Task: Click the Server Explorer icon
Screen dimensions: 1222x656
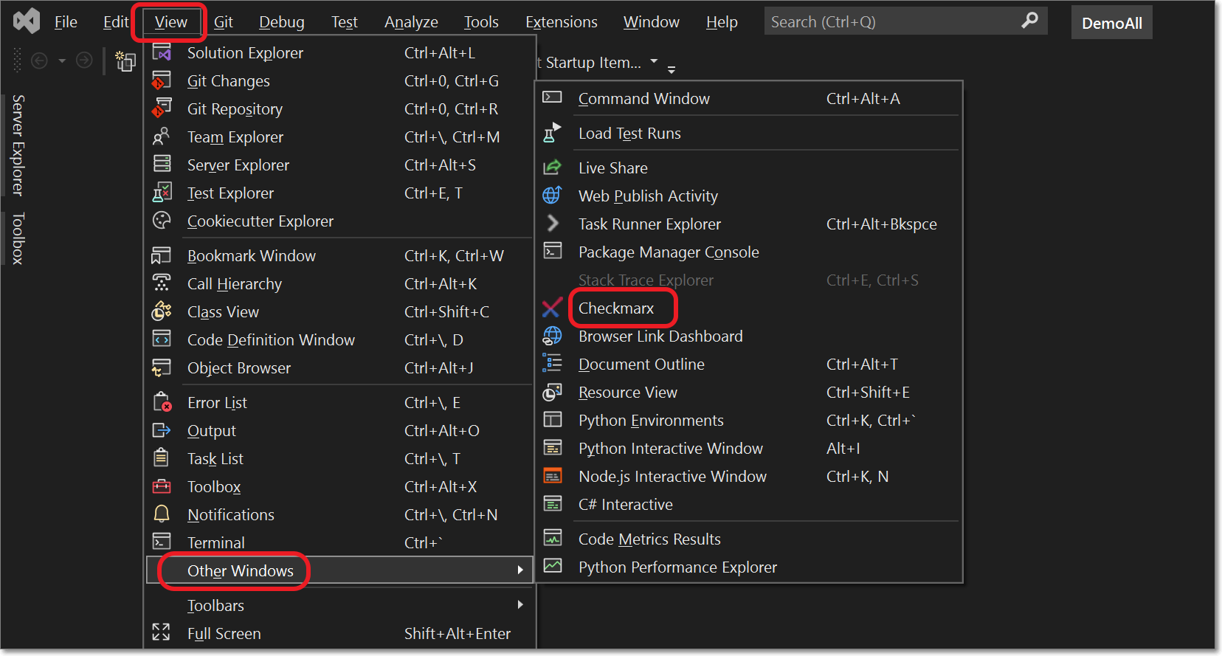Action: pyautogui.click(x=162, y=164)
